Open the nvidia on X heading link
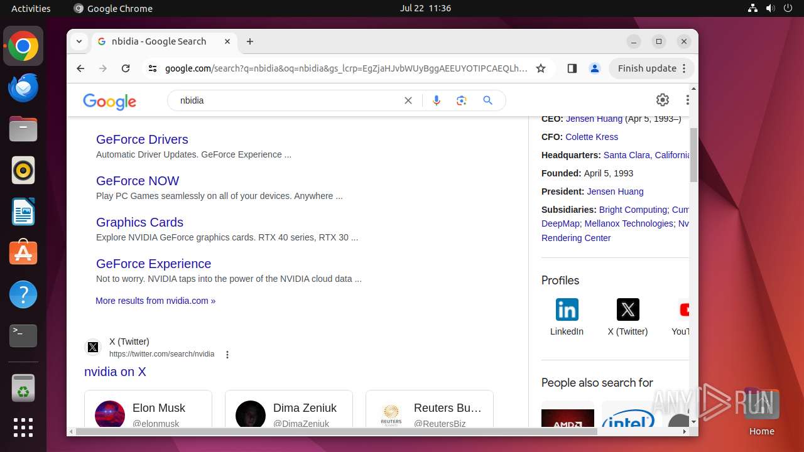The image size is (804, 452). [115, 372]
